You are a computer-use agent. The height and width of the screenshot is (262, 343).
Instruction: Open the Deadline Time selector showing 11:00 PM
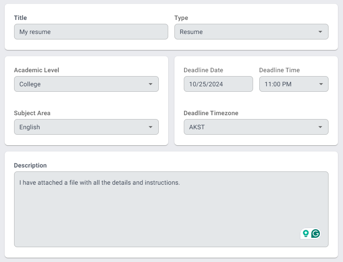click(289, 84)
